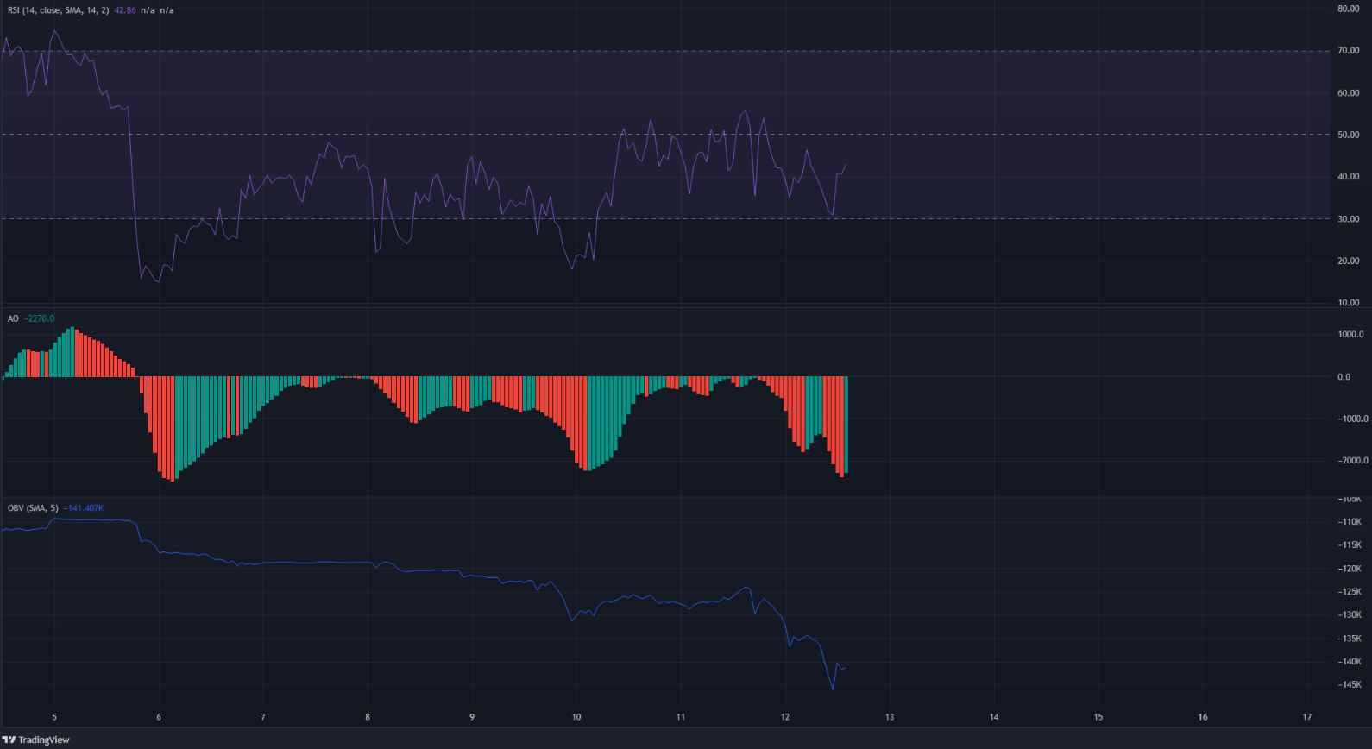Click the −145K label on OBV scale
This screenshot has height=749, width=1372.
[1349, 685]
